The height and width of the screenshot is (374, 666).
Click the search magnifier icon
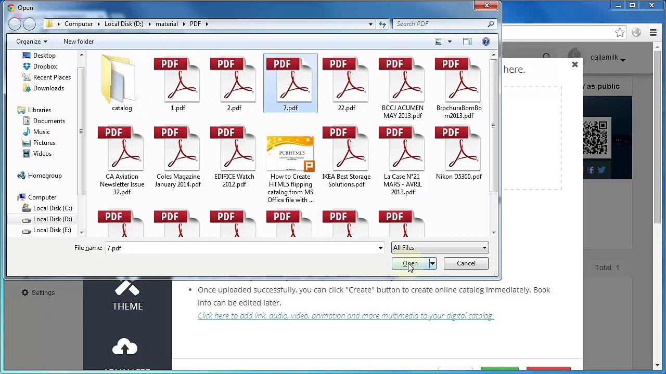491,24
